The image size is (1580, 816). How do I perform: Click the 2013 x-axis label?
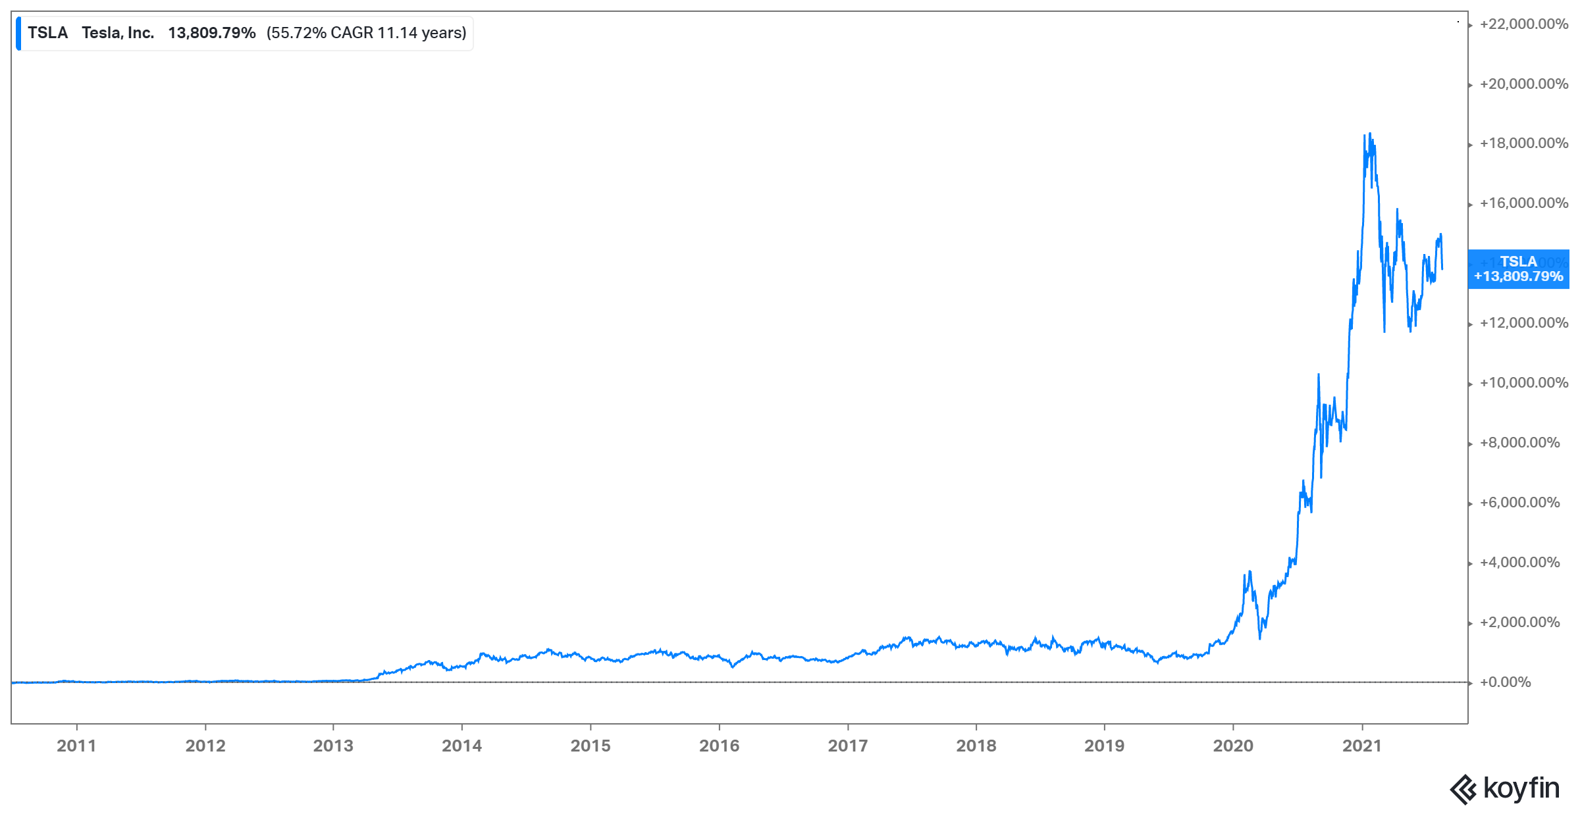[333, 746]
